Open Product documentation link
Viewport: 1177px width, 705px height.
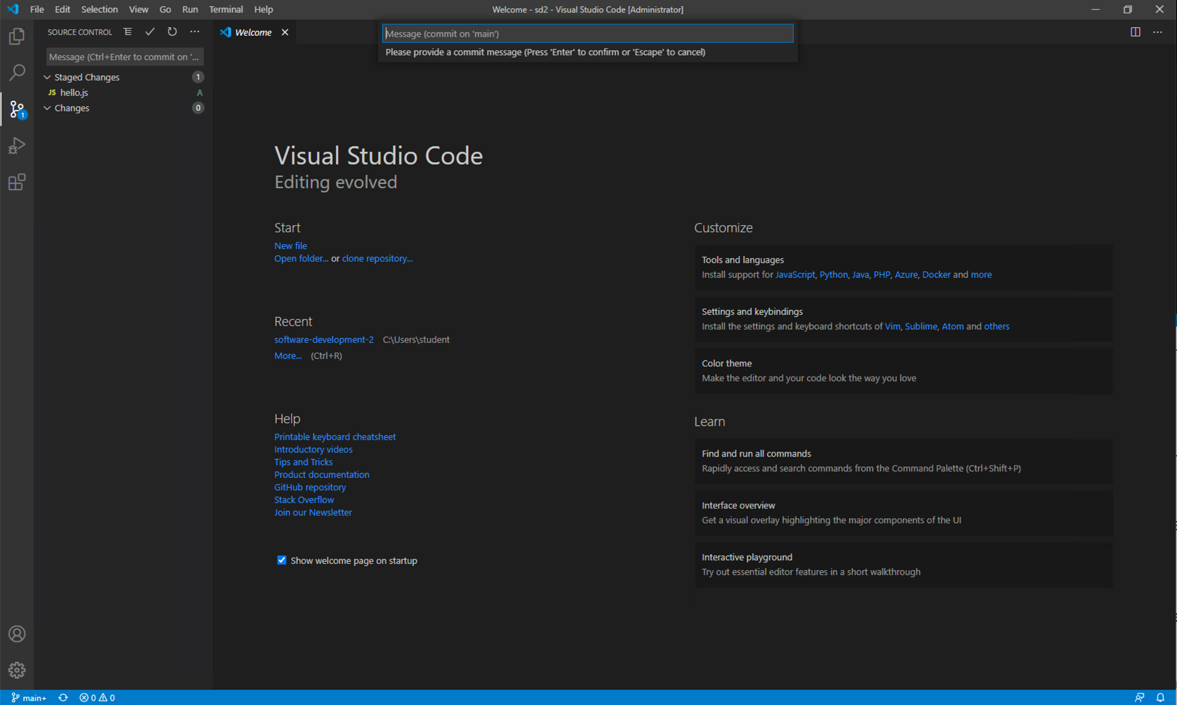tap(321, 475)
